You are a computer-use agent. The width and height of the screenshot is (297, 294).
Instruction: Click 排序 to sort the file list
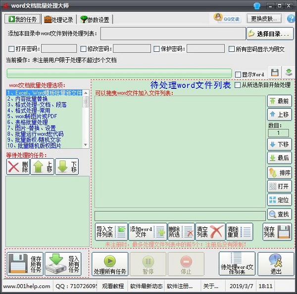coord(279,172)
